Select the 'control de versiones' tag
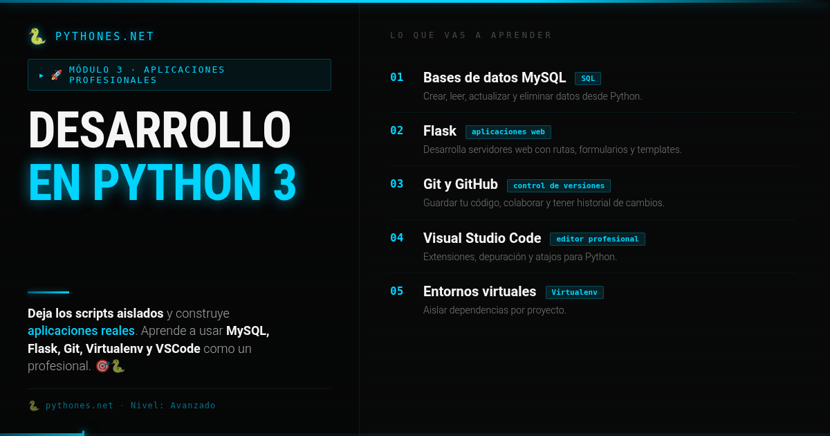830x436 pixels. click(558, 185)
